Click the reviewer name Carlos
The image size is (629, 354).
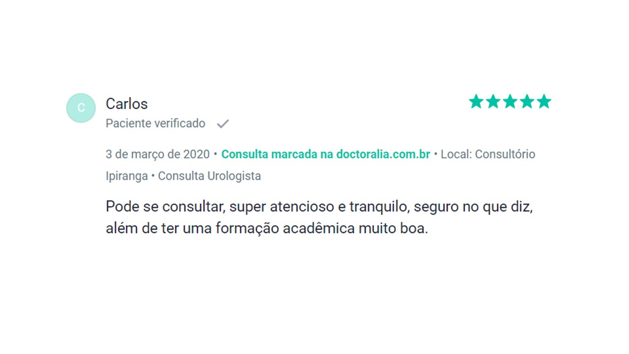point(126,104)
